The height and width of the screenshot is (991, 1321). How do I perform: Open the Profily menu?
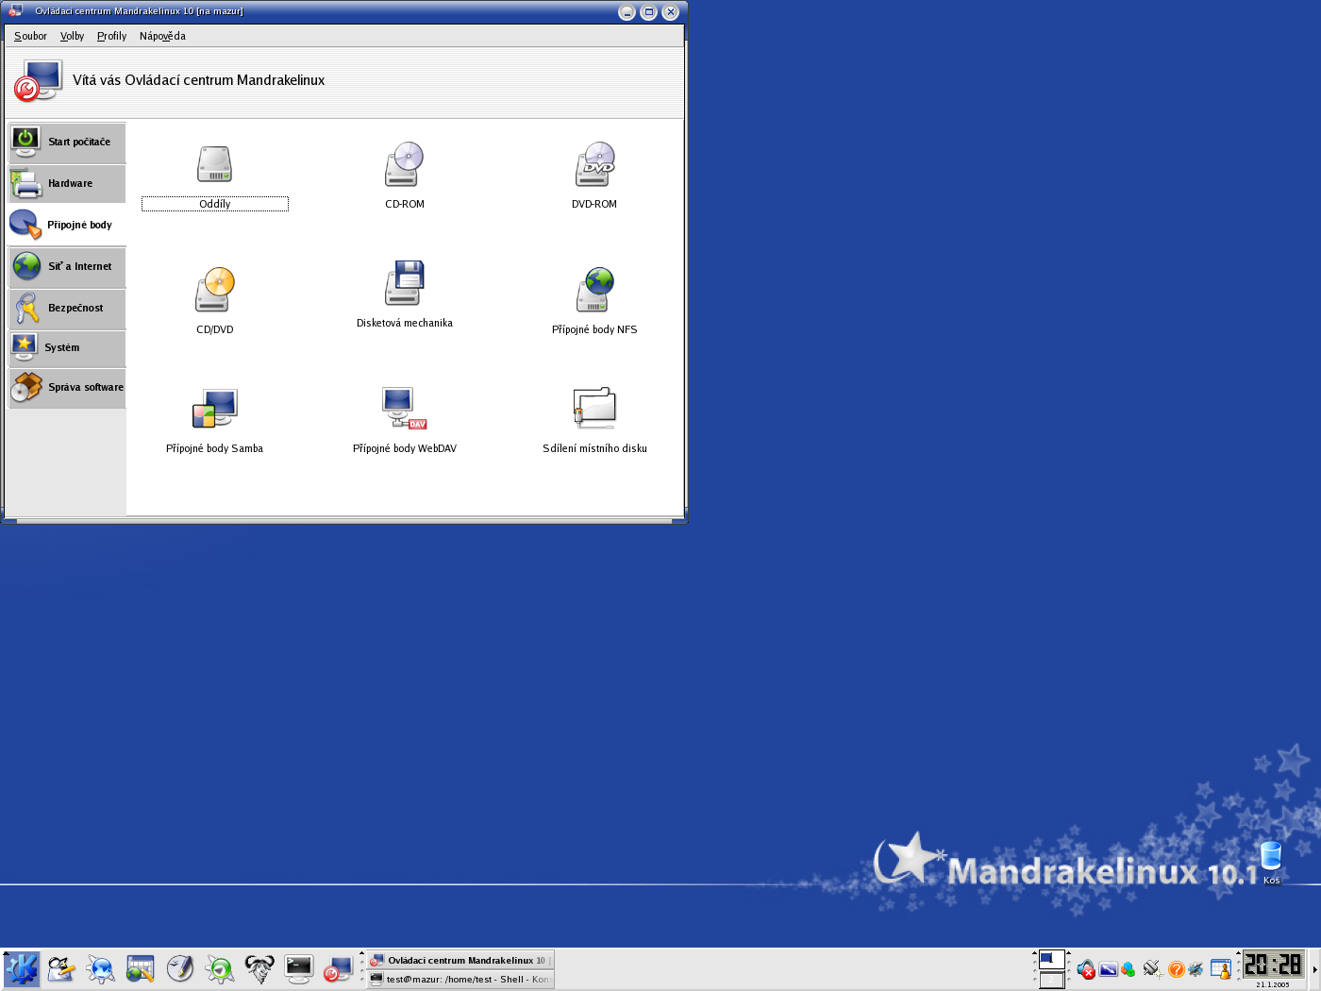[111, 36]
